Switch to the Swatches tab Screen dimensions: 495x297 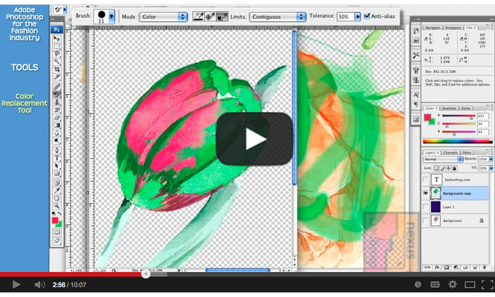449,108
